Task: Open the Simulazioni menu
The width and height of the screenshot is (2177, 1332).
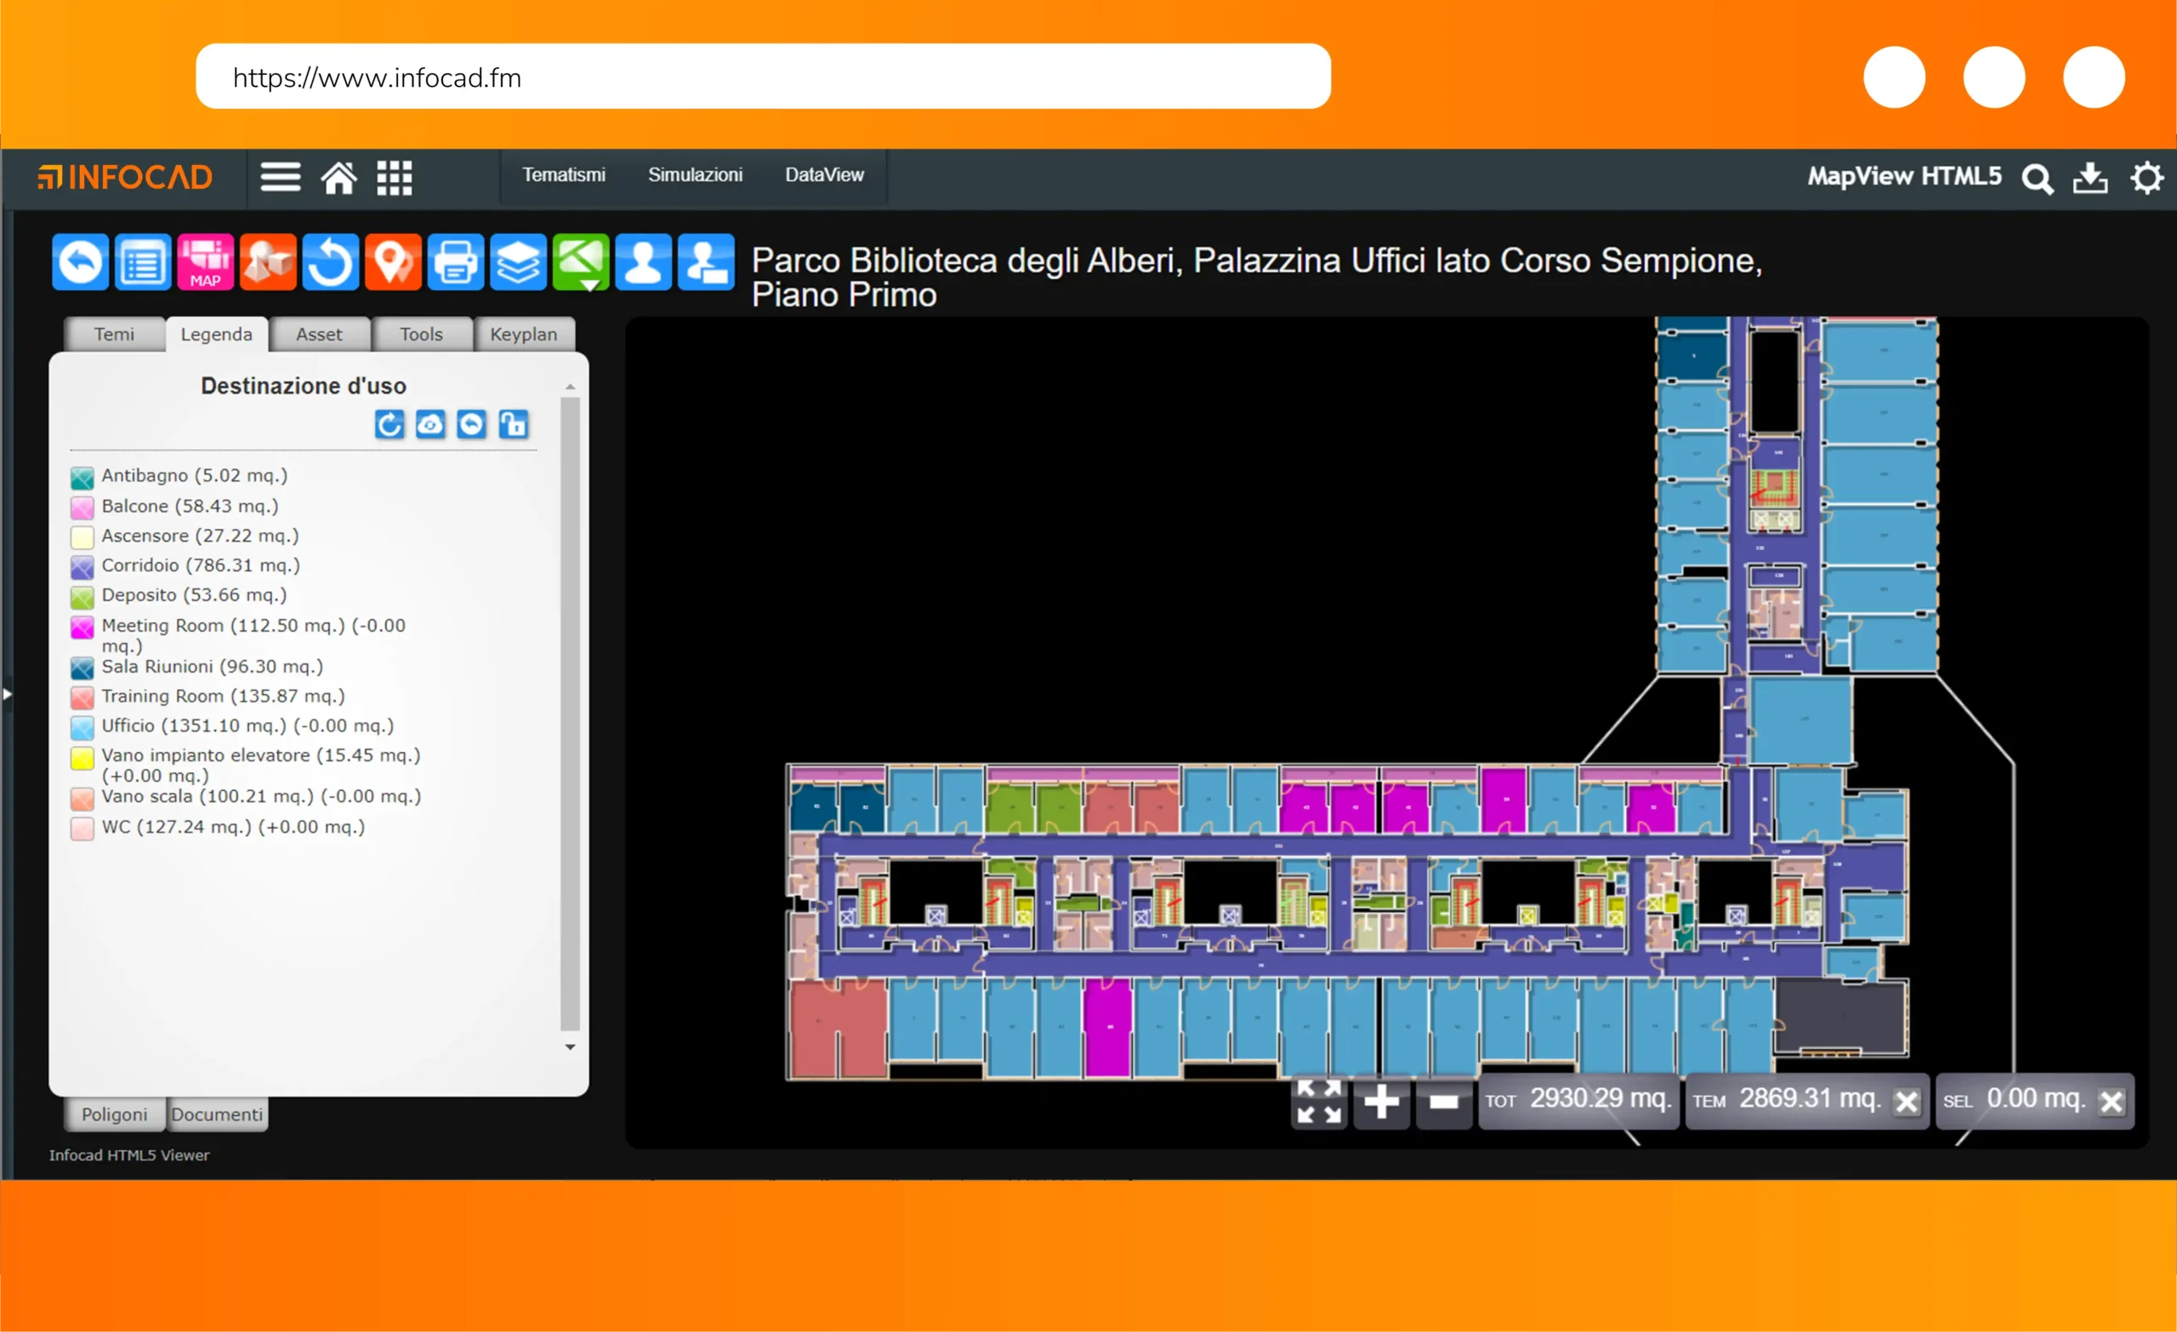Action: click(696, 175)
